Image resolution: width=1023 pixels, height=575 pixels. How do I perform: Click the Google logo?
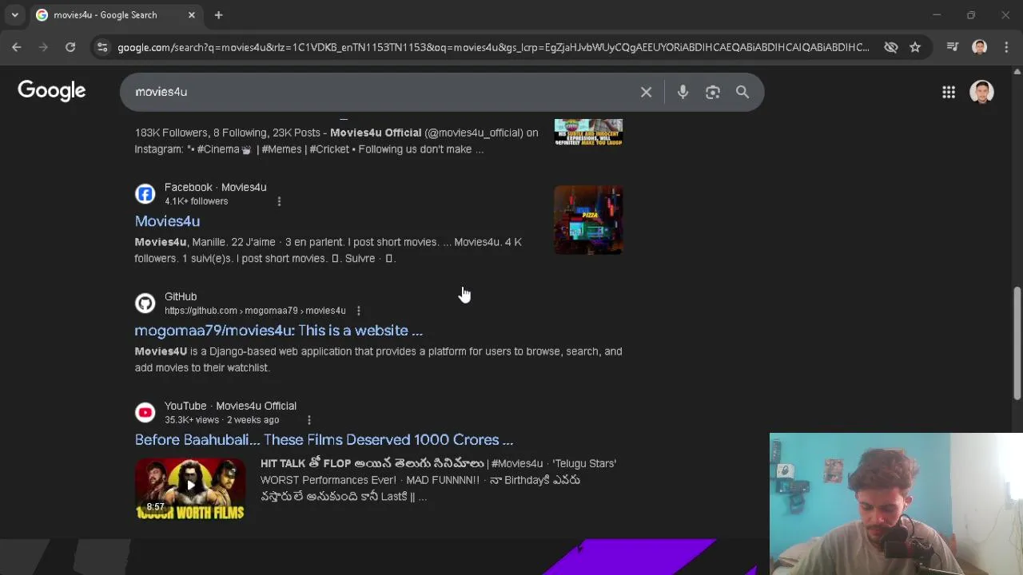[52, 91]
